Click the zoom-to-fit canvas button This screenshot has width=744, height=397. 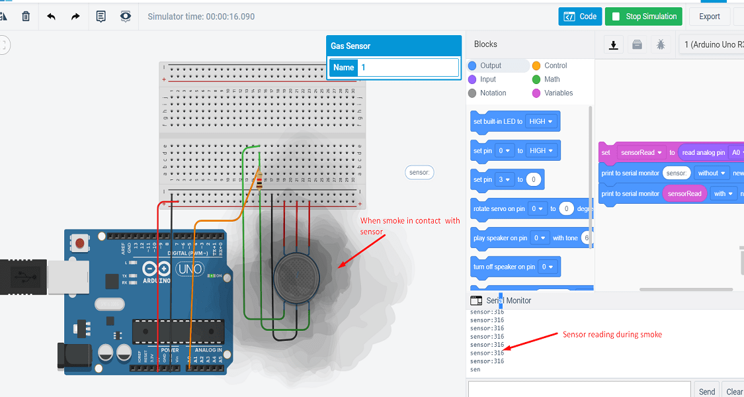4,45
